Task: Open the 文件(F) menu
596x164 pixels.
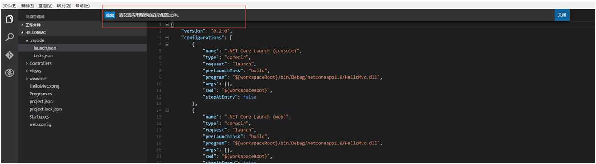Action: click(10, 5)
